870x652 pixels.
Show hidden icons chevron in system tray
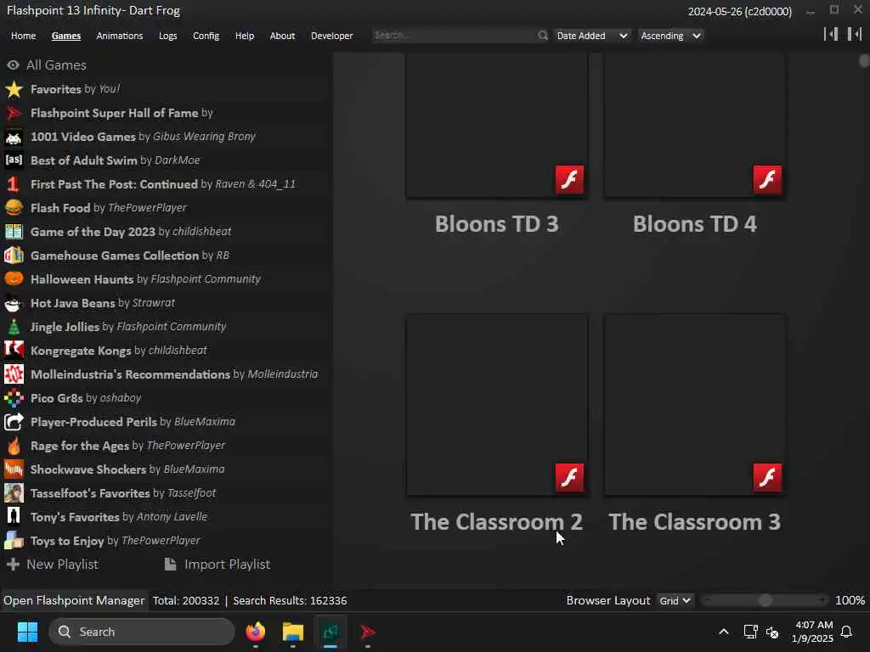click(724, 632)
